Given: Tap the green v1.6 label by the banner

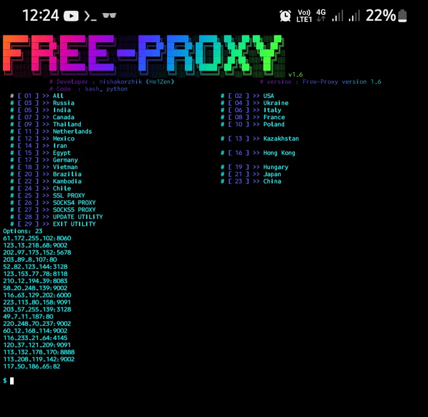Looking at the screenshot, I should coord(295,75).
